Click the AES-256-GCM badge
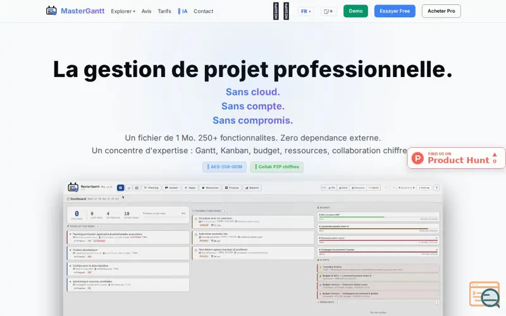The width and height of the screenshot is (506, 316). click(225, 167)
